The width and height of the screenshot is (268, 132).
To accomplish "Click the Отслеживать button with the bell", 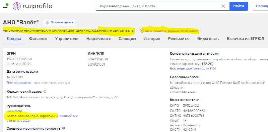I will pyautogui.click(x=59, y=23).
